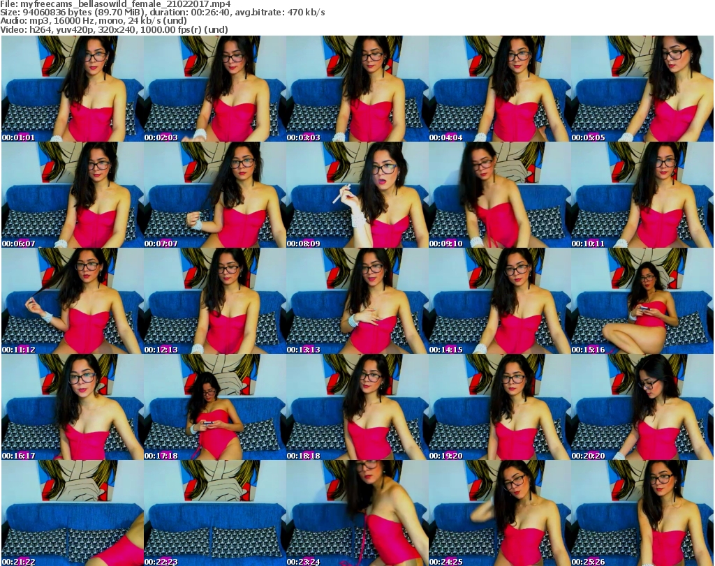The image size is (715, 566).
Task: Select the thumbnail timestamped 00:03:03
Action: pos(357,89)
